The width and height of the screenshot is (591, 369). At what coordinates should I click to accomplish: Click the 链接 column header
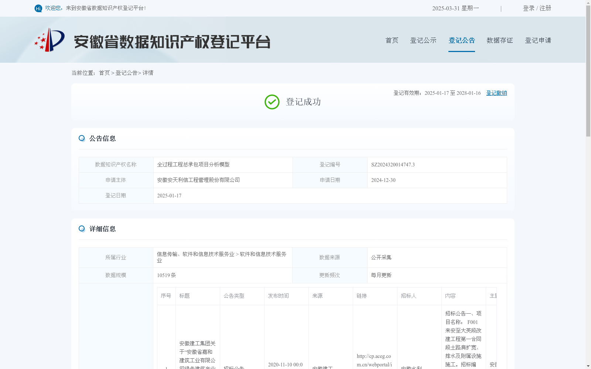(x=375, y=296)
